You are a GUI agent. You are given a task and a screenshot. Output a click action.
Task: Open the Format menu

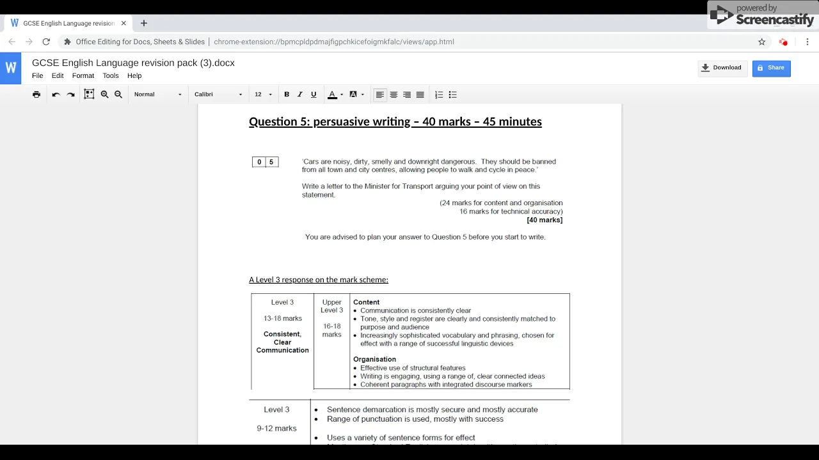tap(83, 75)
